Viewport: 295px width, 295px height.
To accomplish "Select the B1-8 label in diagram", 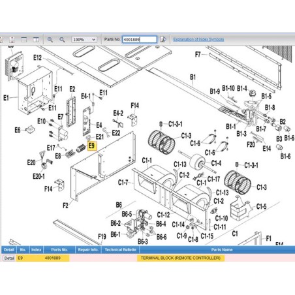I will (x=270, y=108).
